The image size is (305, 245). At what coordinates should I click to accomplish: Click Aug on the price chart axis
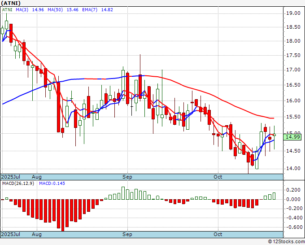37,177
